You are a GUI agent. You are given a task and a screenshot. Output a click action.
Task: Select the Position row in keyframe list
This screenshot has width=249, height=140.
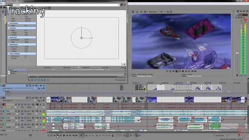pyautogui.click(x=17, y=70)
